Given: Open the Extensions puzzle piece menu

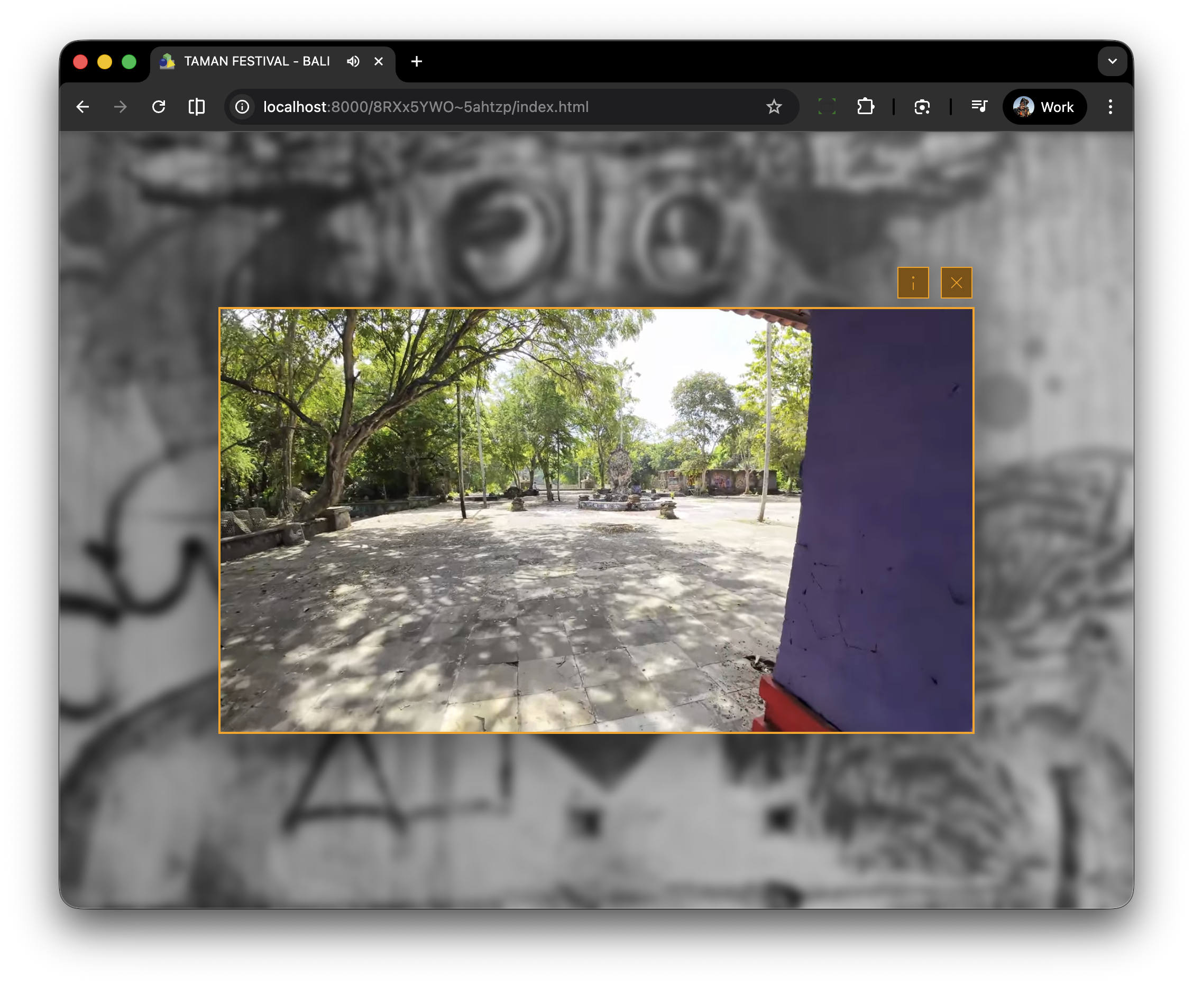Looking at the screenshot, I should (865, 107).
